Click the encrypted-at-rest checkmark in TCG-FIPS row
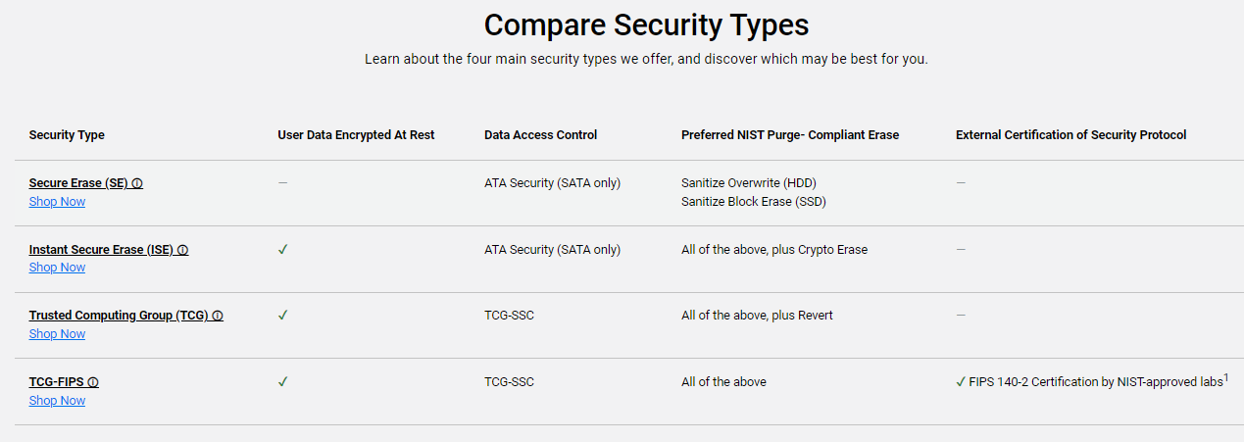This screenshot has width=1244, height=442. (282, 382)
